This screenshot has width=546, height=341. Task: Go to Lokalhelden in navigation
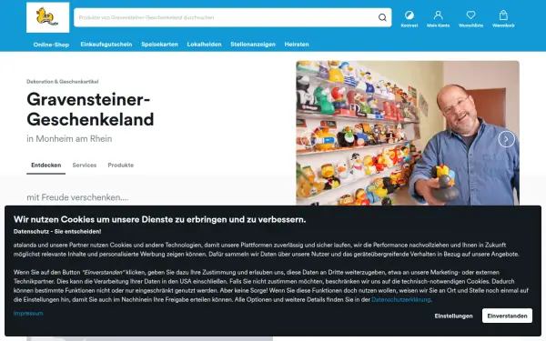[x=204, y=45]
